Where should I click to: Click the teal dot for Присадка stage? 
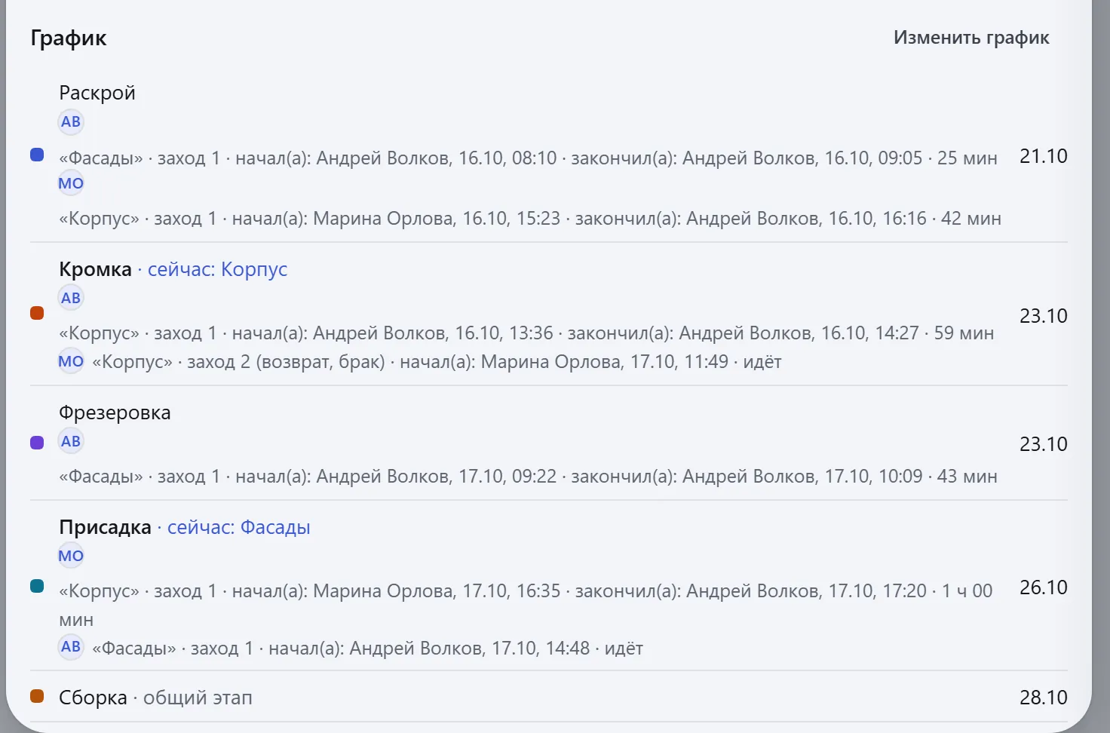pyautogui.click(x=37, y=586)
